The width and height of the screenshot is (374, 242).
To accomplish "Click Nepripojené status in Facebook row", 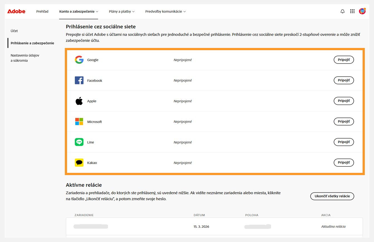I will (183, 81).
